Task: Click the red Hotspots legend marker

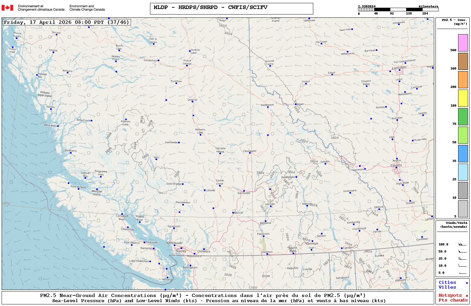Action: tap(466, 296)
